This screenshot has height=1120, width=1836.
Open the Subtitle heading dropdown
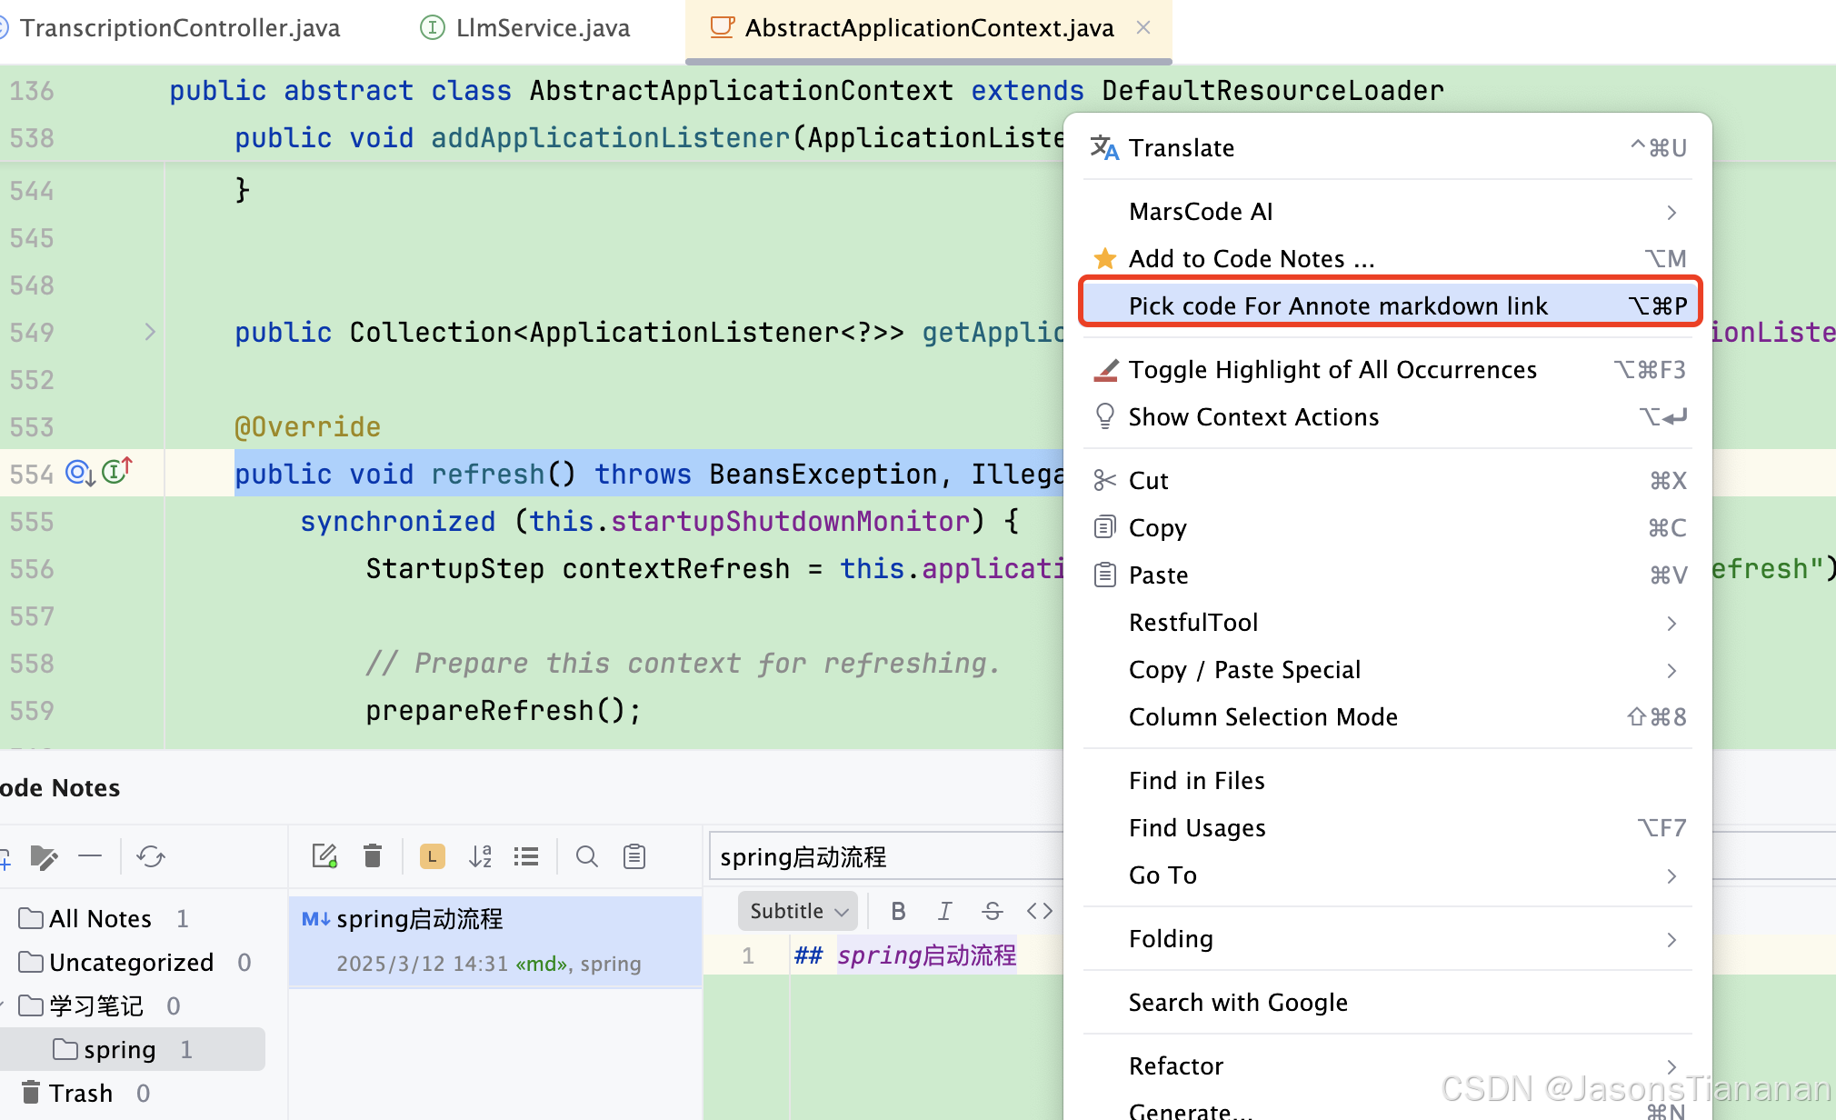tap(797, 911)
